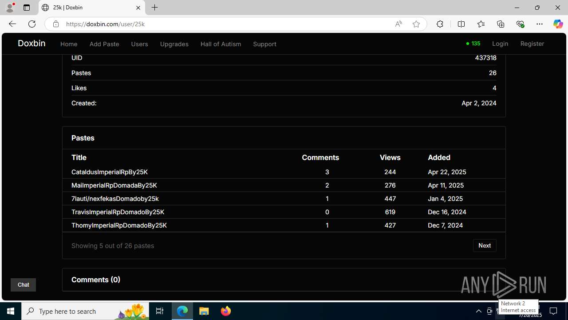Click the Next pagination button
This screenshot has width=568, height=320.
[x=485, y=245]
